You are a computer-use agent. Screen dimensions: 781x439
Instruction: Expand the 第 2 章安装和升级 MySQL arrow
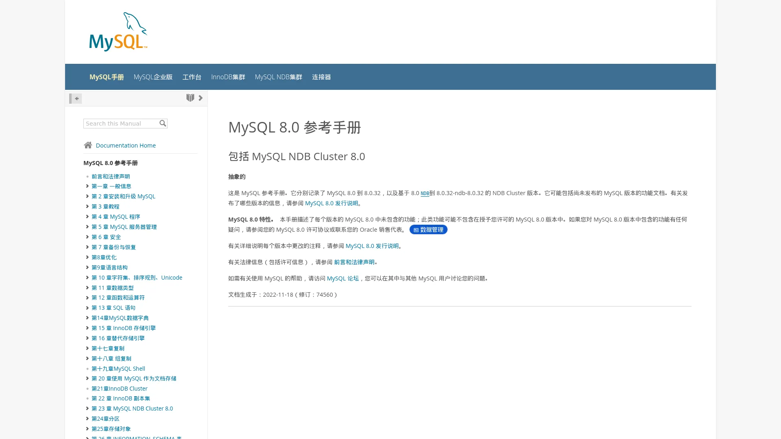[87, 196]
